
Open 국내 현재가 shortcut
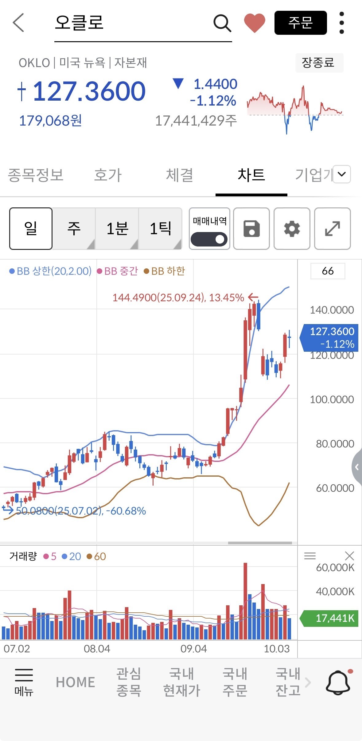pos(182,682)
